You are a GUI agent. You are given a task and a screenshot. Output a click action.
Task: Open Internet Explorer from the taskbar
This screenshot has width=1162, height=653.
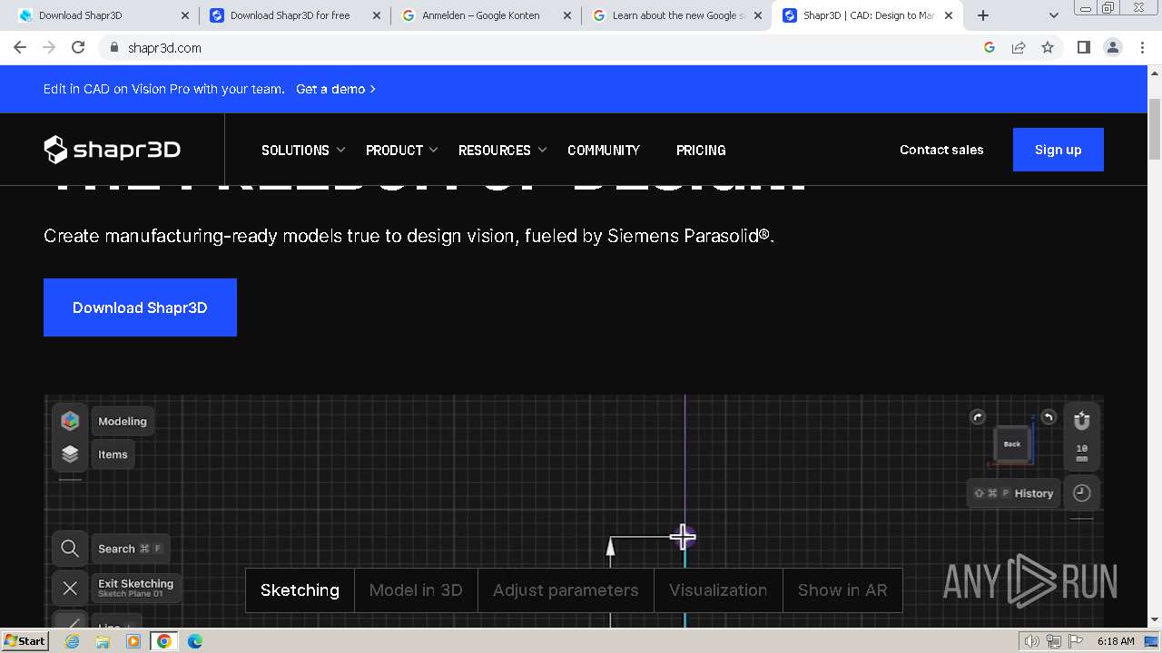pos(73,641)
